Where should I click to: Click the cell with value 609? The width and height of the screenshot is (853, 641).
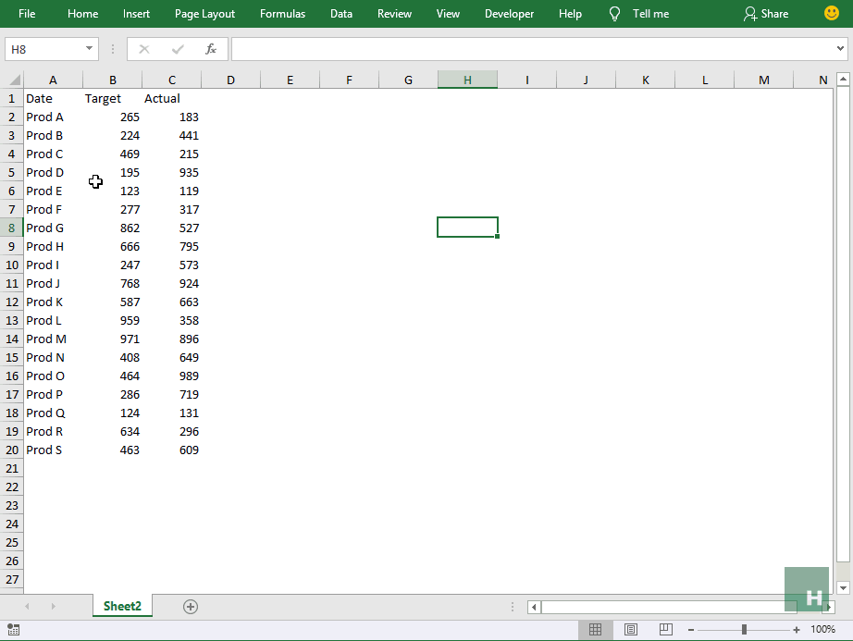(172, 450)
